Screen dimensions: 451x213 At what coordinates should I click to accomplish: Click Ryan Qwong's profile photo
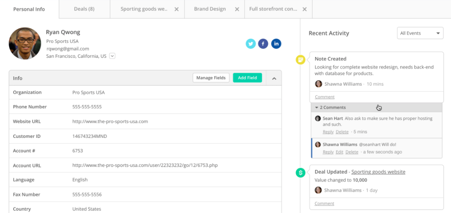(x=25, y=44)
